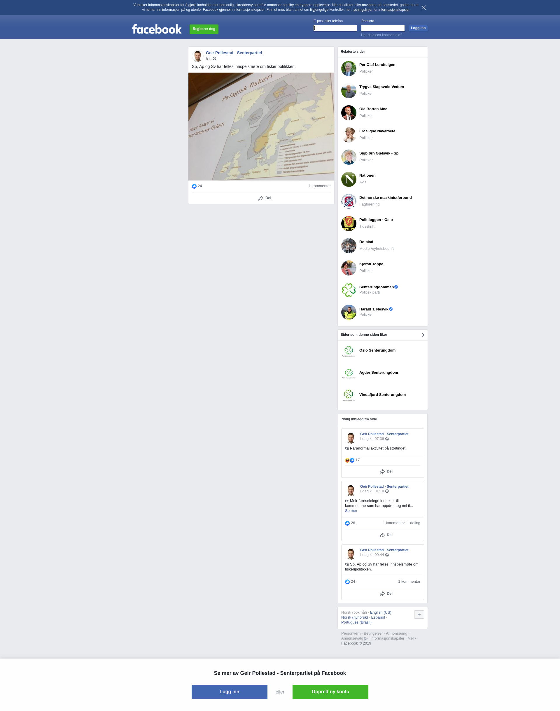Open the Pelagisk fiskeri map photo
560x711 pixels.
click(261, 127)
